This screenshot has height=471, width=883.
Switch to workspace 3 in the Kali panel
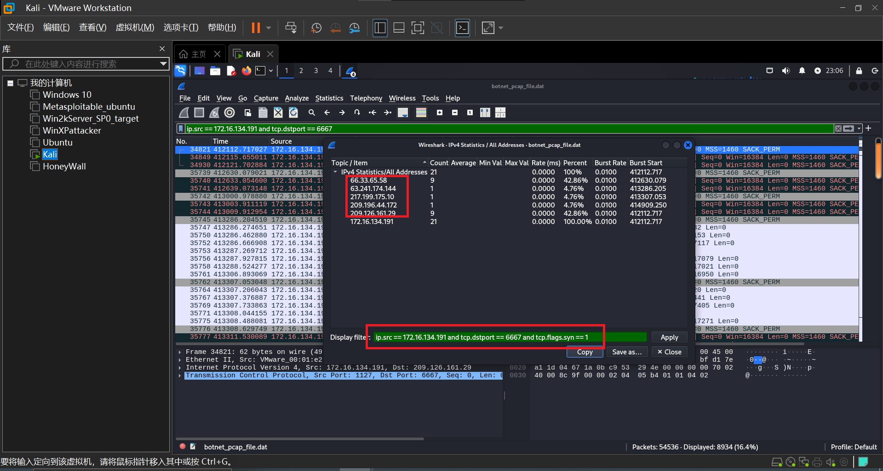[315, 71]
